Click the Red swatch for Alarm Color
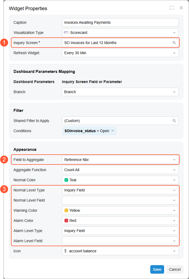 65,221
